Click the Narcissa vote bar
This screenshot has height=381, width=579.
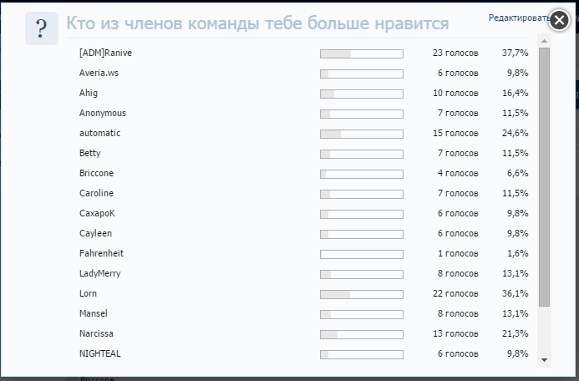tap(361, 334)
